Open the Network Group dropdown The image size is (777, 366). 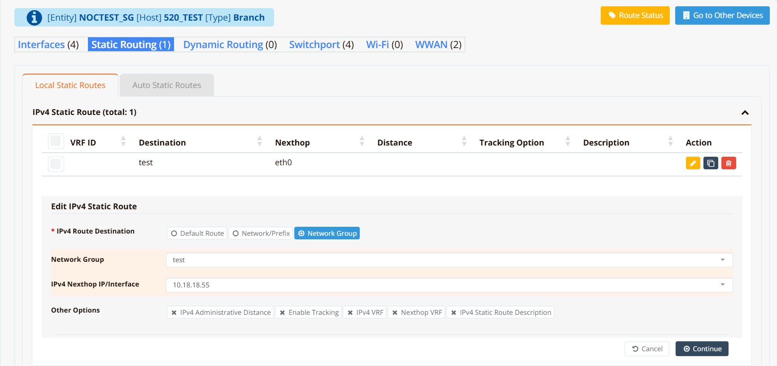coord(449,260)
